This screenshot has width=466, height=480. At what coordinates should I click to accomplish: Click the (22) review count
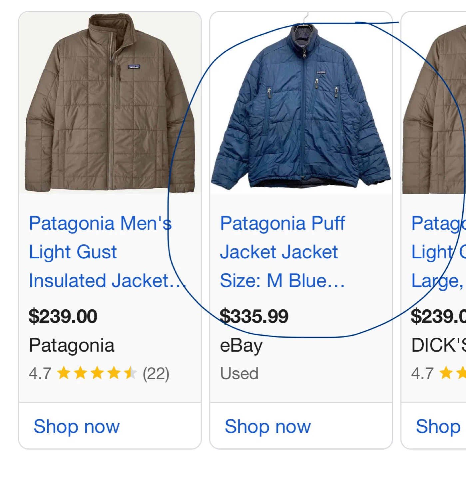(x=156, y=374)
